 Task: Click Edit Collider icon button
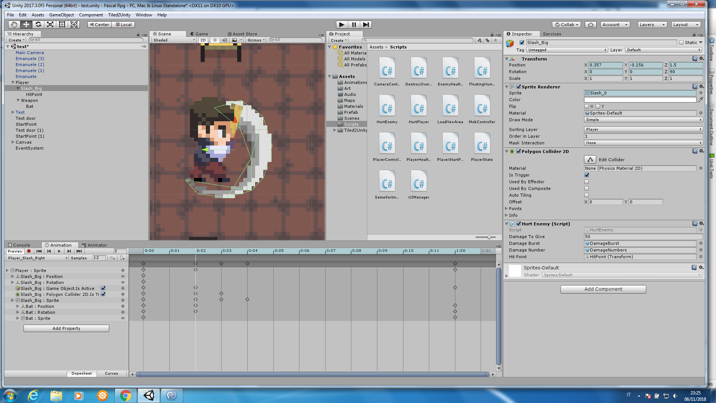pos(590,160)
